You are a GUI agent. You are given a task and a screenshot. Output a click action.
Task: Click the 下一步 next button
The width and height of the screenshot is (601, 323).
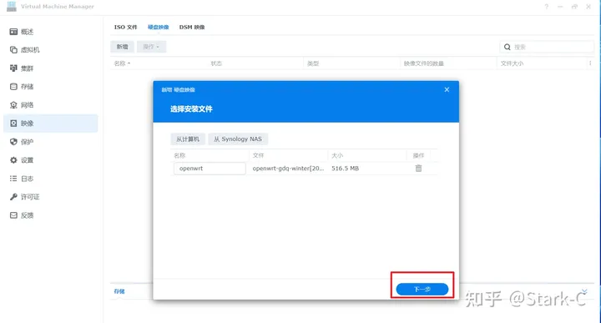click(x=422, y=290)
